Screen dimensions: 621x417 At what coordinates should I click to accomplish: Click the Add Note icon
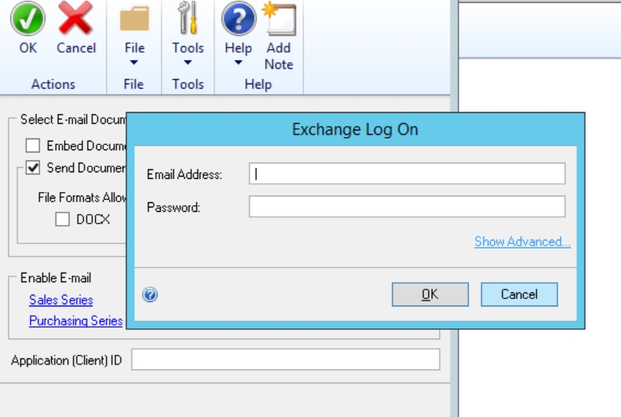coord(279,19)
